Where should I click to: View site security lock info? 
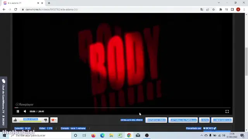(23, 9)
